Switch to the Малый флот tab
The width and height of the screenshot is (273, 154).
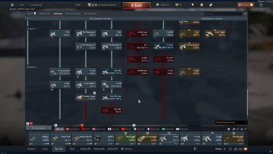pyautogui.click(x=90, y=13)
